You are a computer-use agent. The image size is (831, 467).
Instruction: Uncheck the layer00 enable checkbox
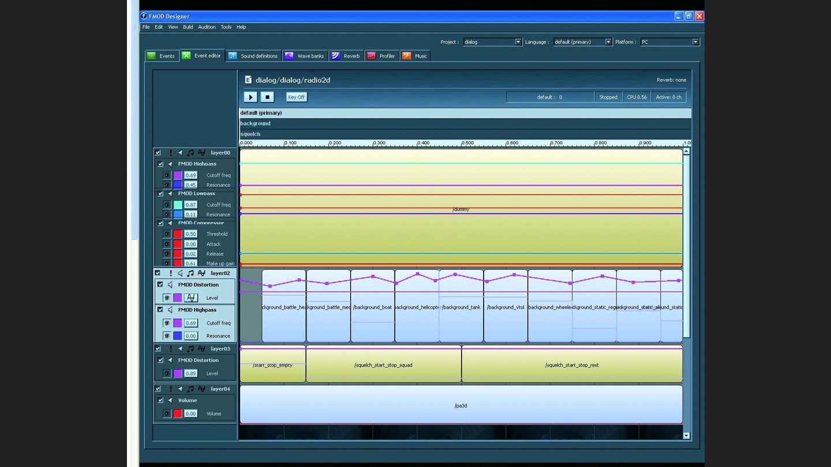158,153
